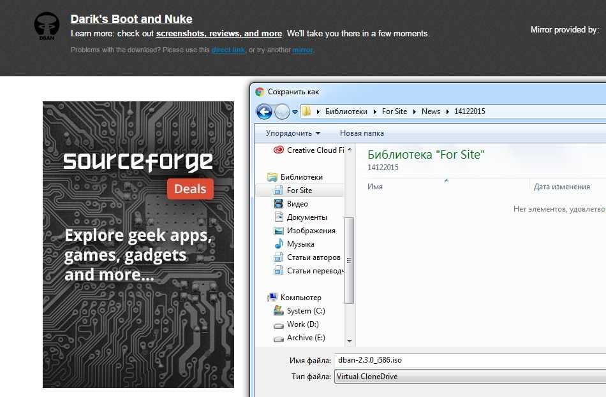This screenshot has width=606, height=397.
Task: Click News in the address breadcrumb
Action: [431, 112]
